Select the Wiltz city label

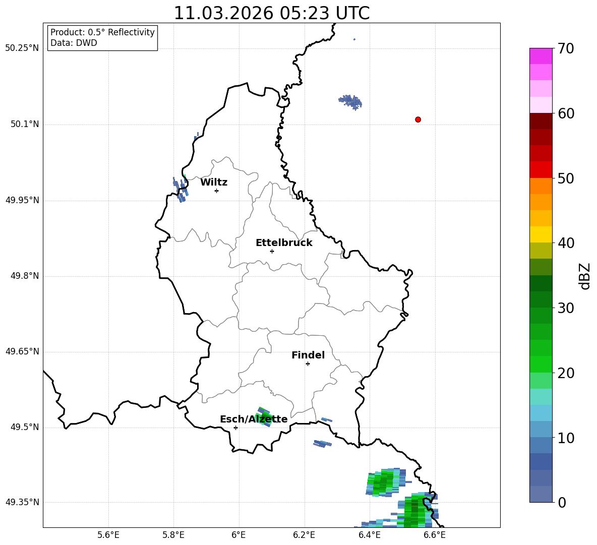[x=214, y=183]
